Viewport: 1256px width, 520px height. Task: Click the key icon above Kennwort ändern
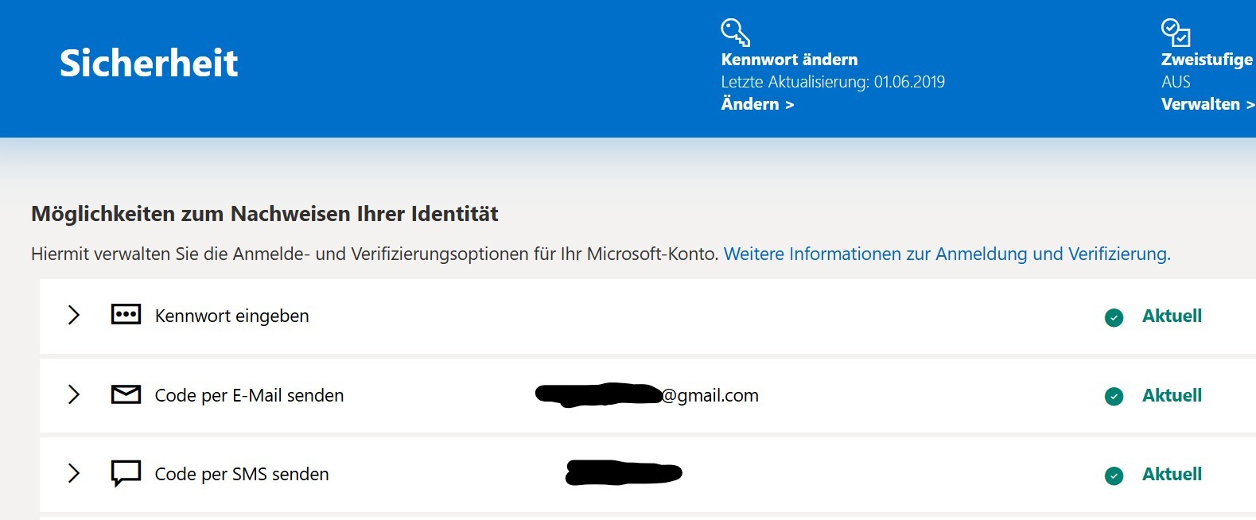(x=735, y=32)
